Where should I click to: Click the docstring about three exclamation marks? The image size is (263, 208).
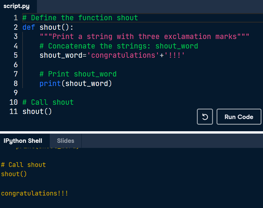144,37
